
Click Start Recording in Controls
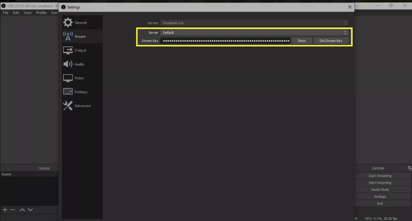(380, 183)
